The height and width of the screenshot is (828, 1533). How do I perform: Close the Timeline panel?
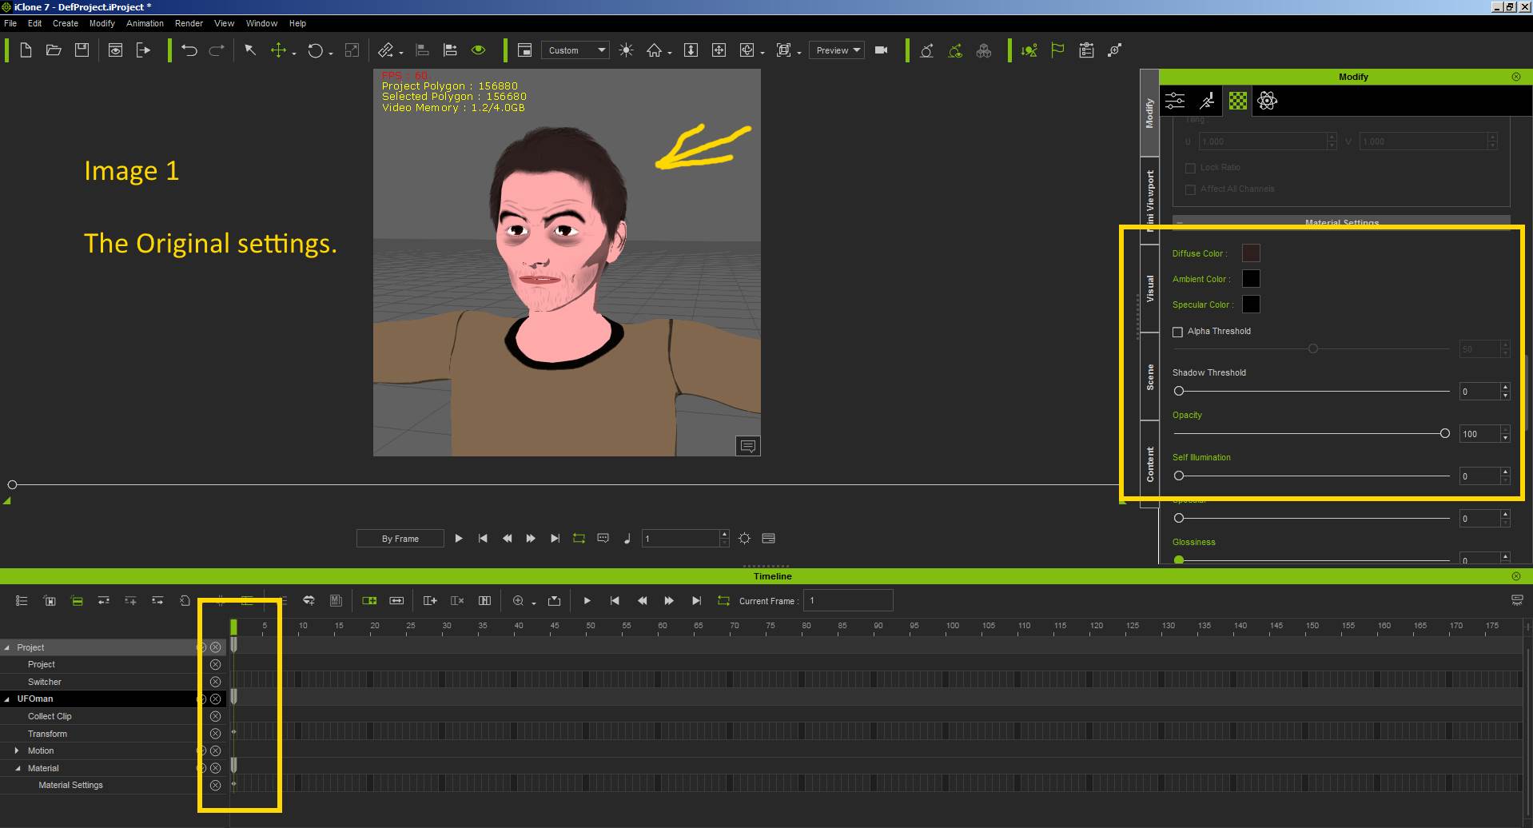point(1515,576)
